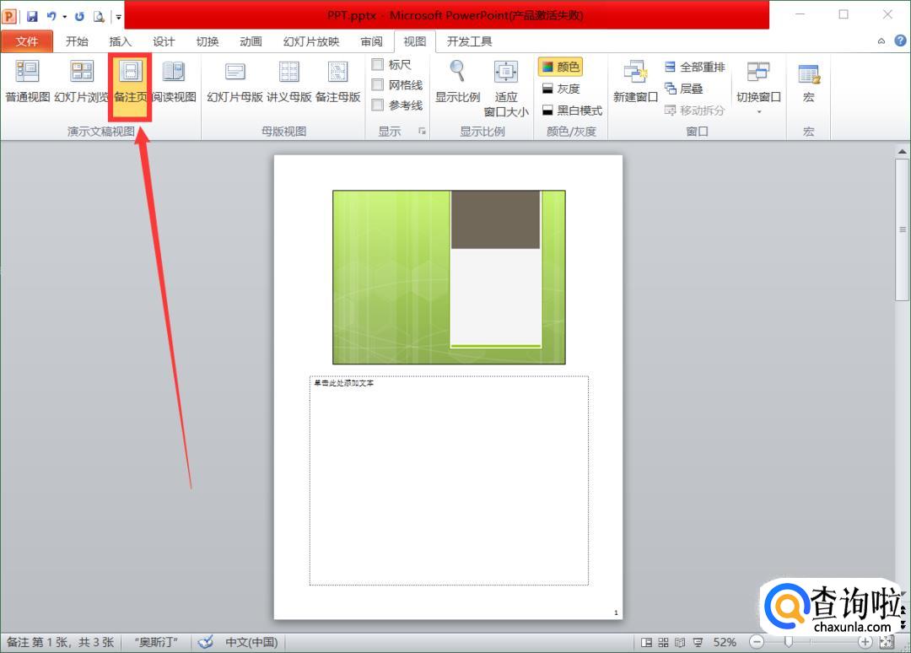
Task: Enable the Guides (参考线) checkbox
Action: (378, 105)
